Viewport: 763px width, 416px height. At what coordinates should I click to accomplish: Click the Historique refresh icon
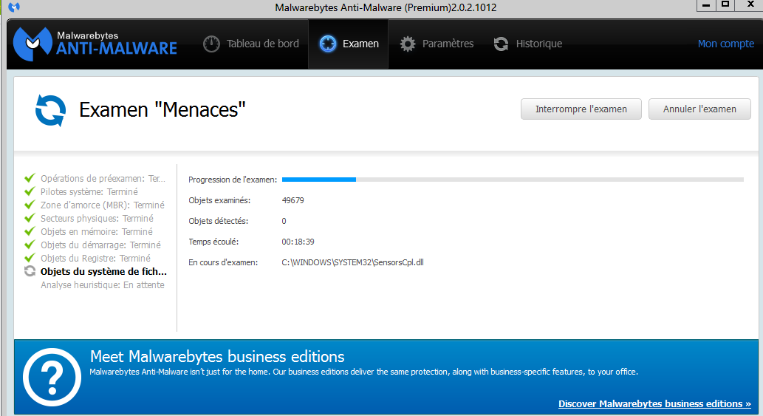[x=502, y=44]
